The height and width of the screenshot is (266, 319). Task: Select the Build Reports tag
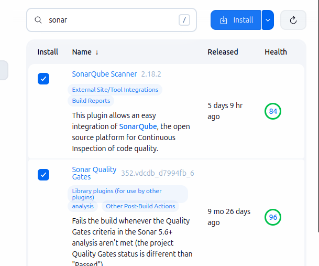[91, 101]
